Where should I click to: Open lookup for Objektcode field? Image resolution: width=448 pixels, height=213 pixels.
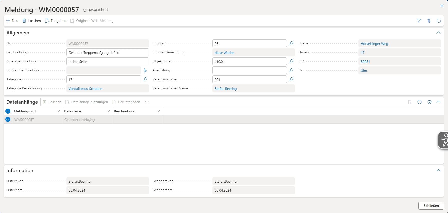click(x=291, y=61)
